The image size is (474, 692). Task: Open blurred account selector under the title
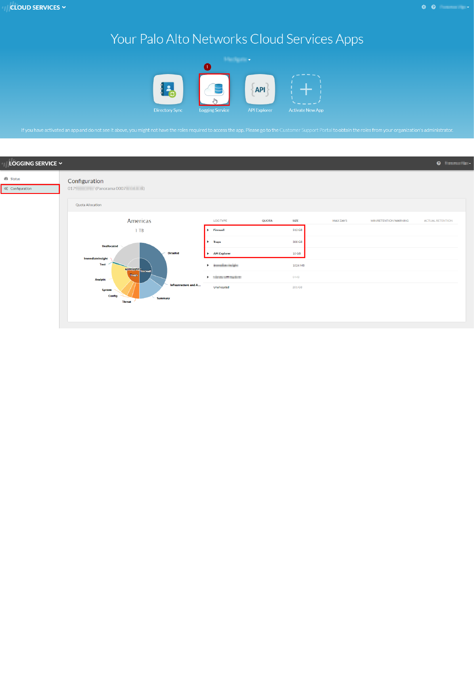click(x=237, y=59)
